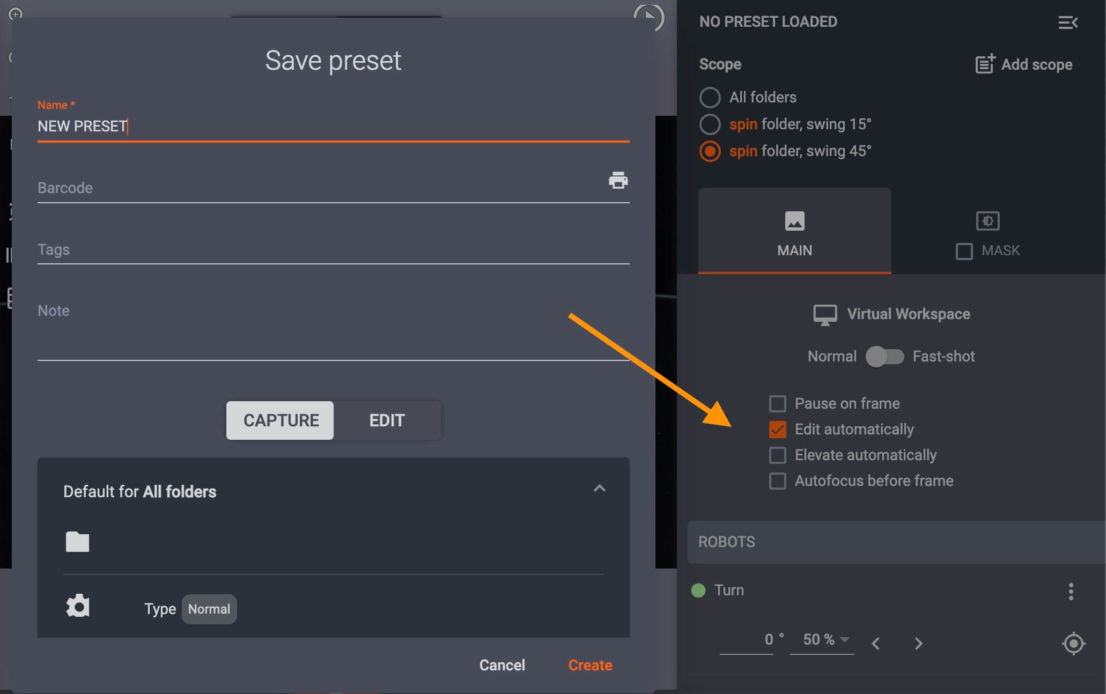1106x694 pixels.
Task: Click the preset Name input field
Action: [334, 125]
